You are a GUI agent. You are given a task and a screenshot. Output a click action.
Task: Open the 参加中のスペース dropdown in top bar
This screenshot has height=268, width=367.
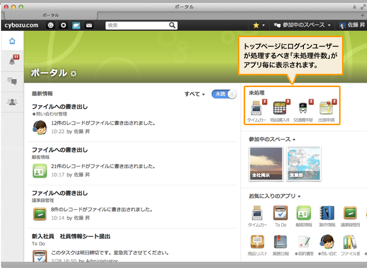(x=302, y=25)
